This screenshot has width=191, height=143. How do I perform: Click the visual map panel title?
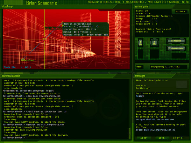[x=7, y=6]
